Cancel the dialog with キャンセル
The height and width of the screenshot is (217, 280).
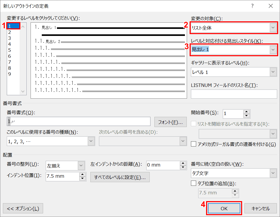260,208
